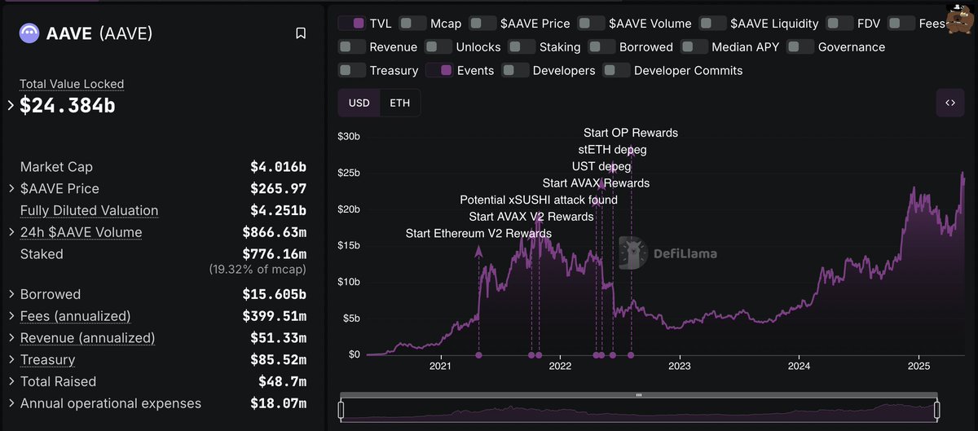Enable the Treasury toggle
978x431 pixels.
point(352,71)
